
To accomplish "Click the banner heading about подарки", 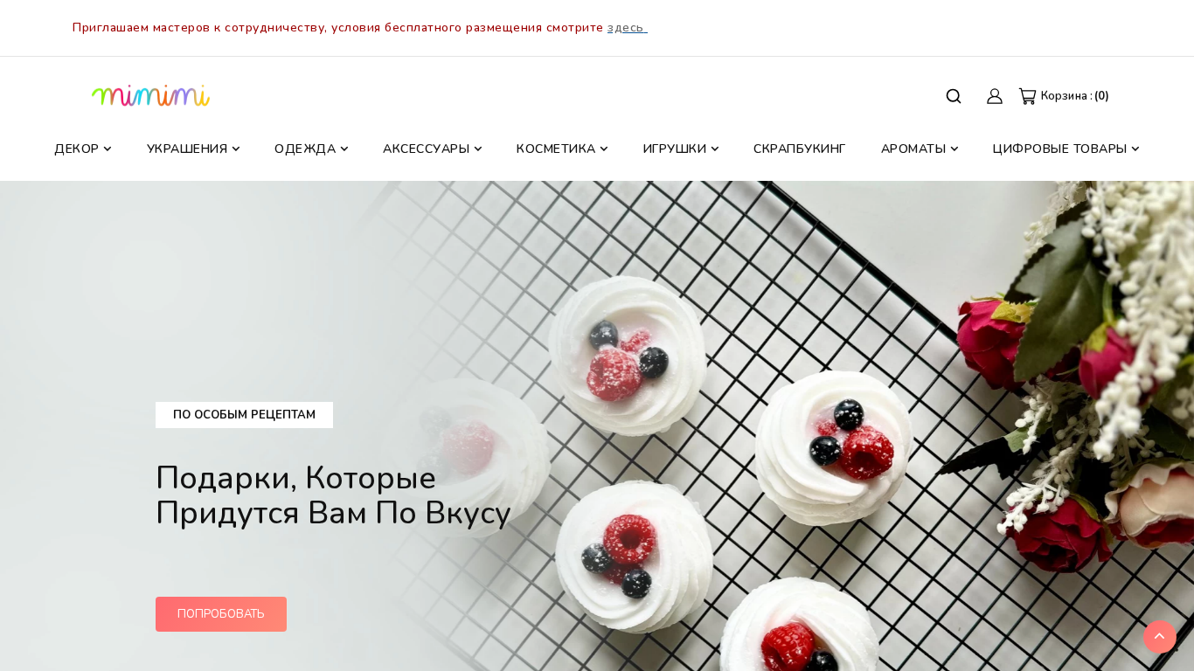I will (333, 495).
